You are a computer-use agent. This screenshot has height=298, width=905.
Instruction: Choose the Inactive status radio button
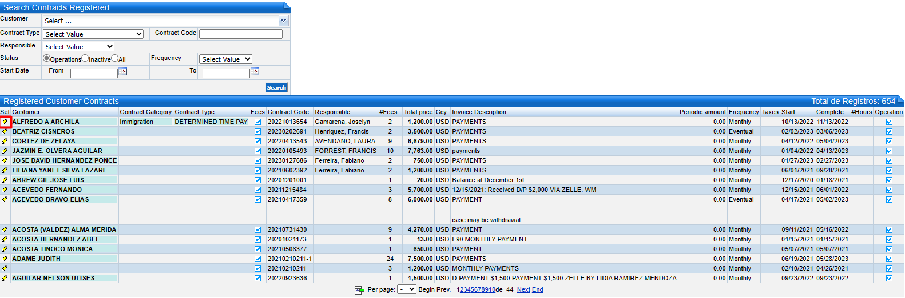tap(85, 58)
